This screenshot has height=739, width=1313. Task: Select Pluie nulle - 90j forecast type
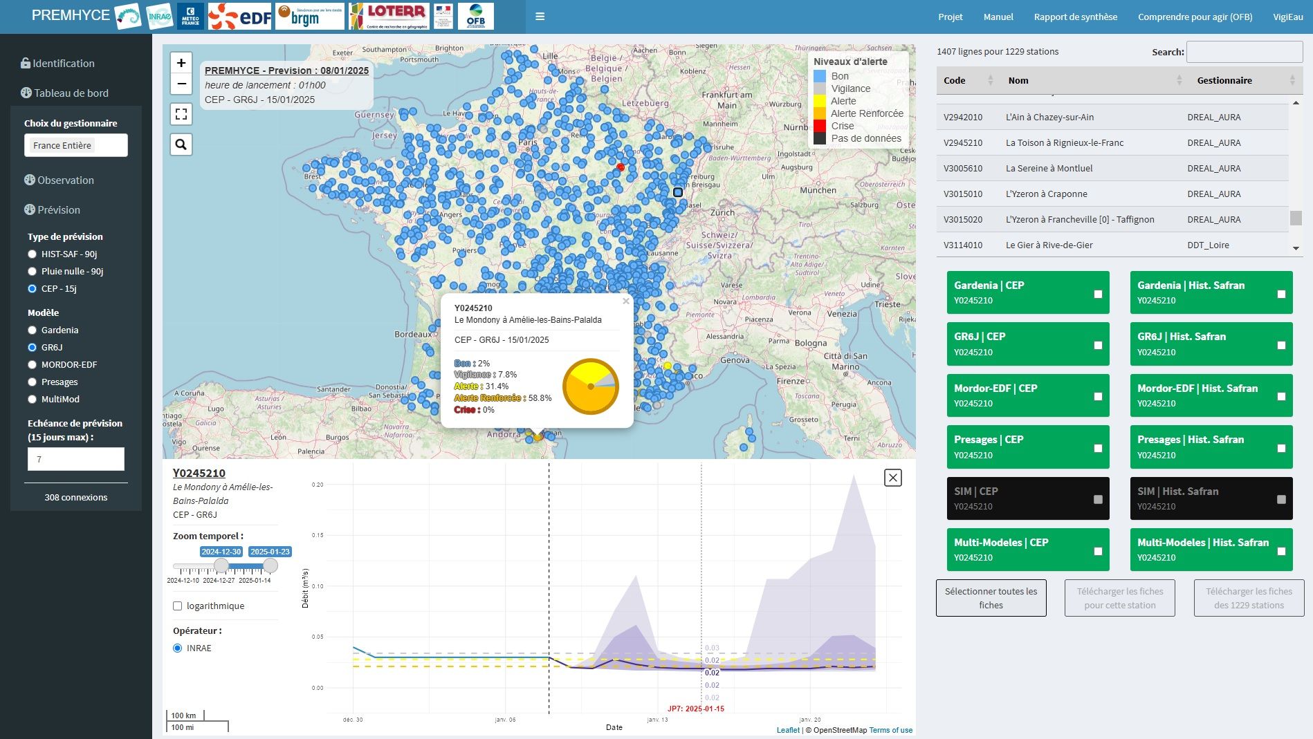(x=32, y=271)
